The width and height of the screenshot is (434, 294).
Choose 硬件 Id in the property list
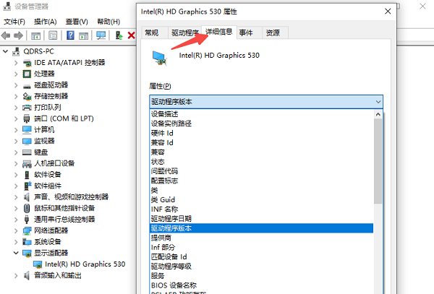(261, 133)
